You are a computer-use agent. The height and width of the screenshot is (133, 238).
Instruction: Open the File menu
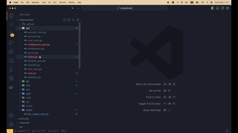point(22,3)
